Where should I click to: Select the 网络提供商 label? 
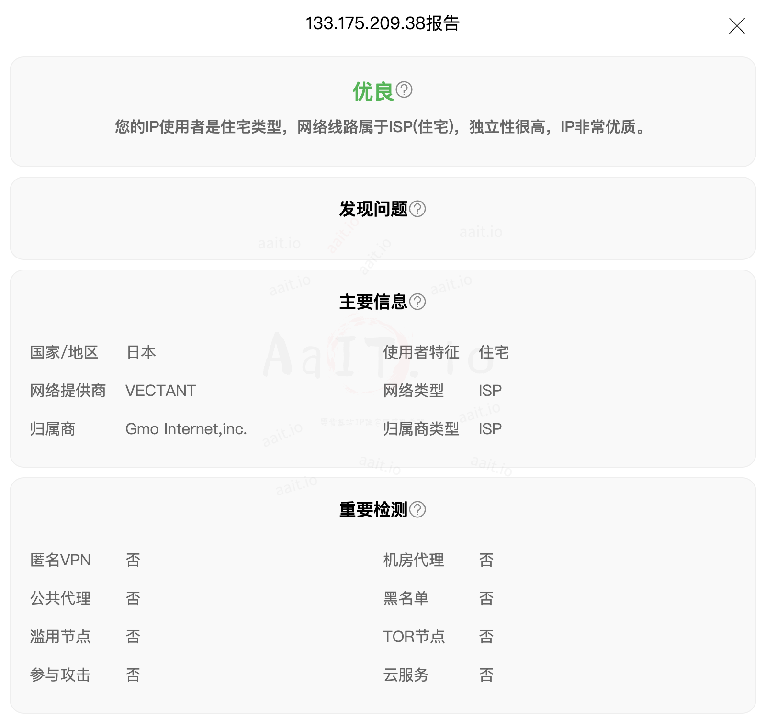tap(68, 391)
